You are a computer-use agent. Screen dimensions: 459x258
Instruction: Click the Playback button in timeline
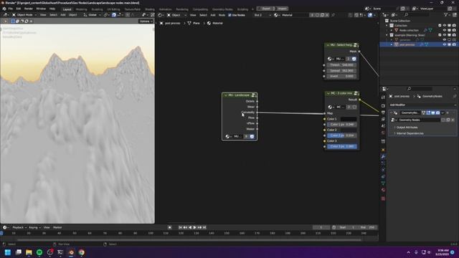[19, 227]
